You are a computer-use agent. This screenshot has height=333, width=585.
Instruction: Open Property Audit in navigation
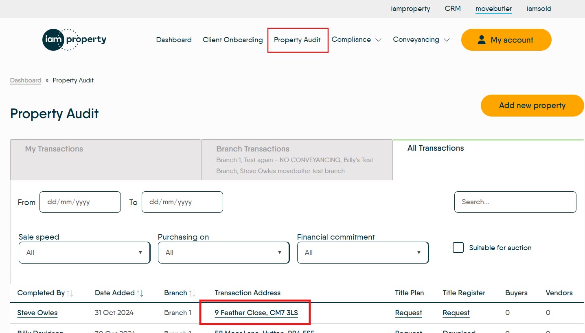point(297,40)
